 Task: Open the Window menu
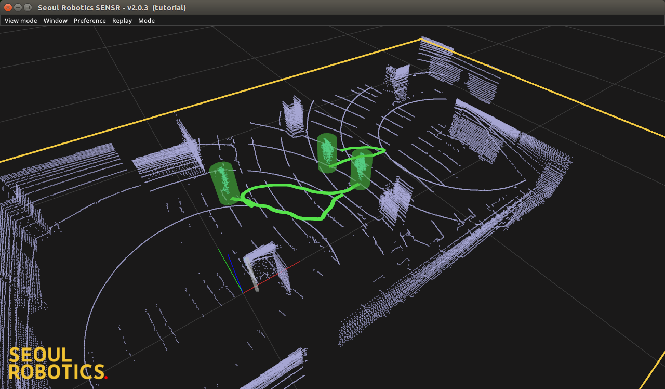click(x=55, y=21)
